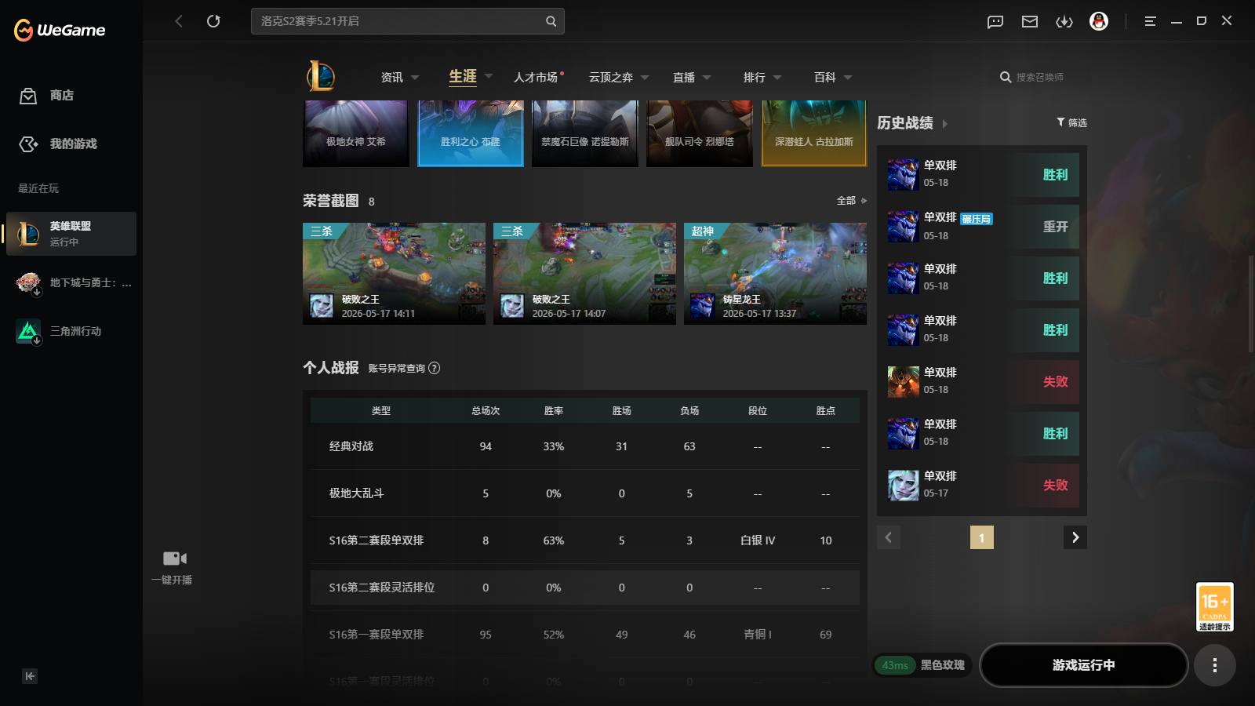Select 三角洲行动 in recent games

click(71, 331)
